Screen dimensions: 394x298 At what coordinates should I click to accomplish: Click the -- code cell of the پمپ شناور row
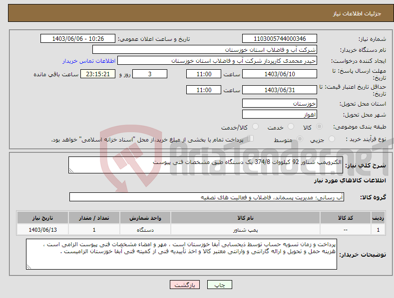[x=346, y=230]
